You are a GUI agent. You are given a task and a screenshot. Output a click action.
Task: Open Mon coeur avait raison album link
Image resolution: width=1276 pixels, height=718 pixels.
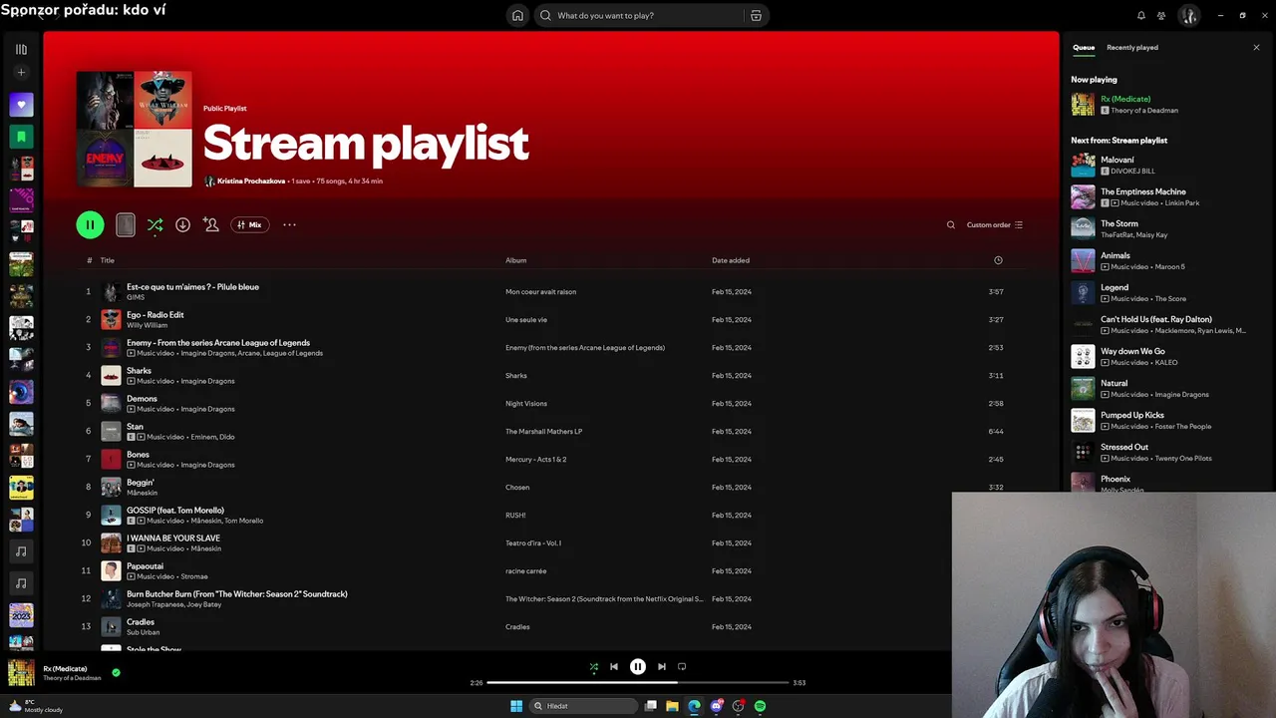pos(540,291)
